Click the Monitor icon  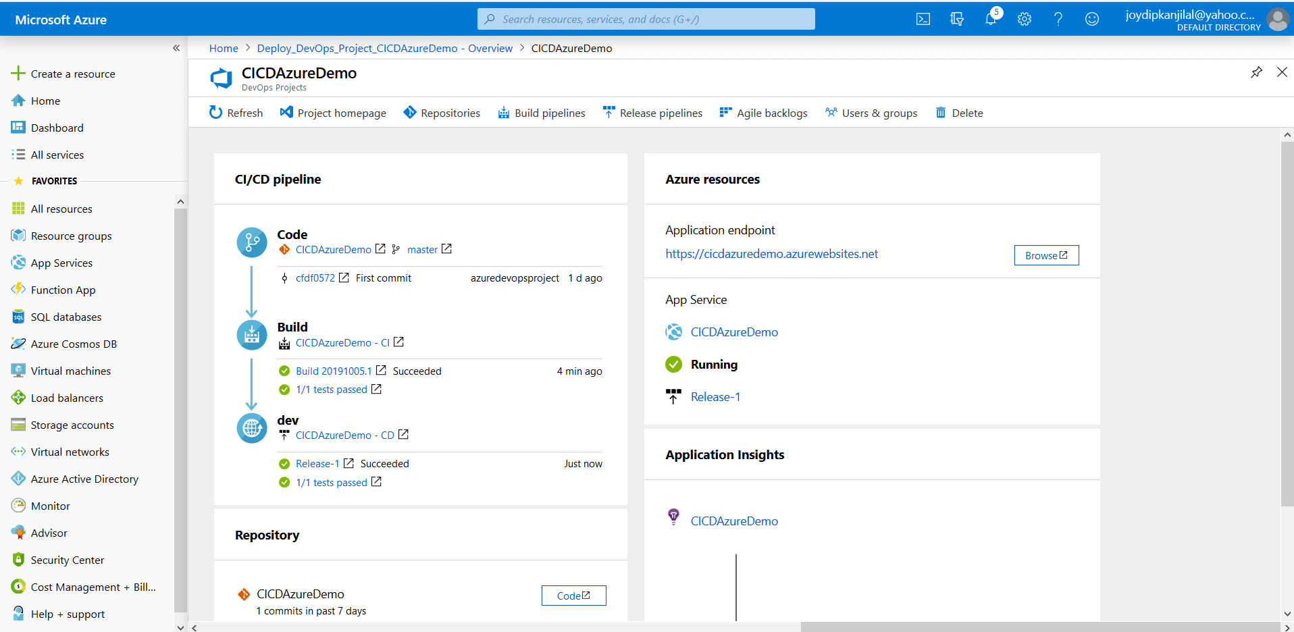point(18,506)
